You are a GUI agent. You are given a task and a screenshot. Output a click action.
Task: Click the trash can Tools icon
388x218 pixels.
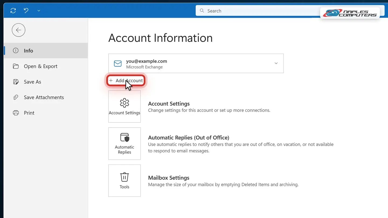click(124, 177)
